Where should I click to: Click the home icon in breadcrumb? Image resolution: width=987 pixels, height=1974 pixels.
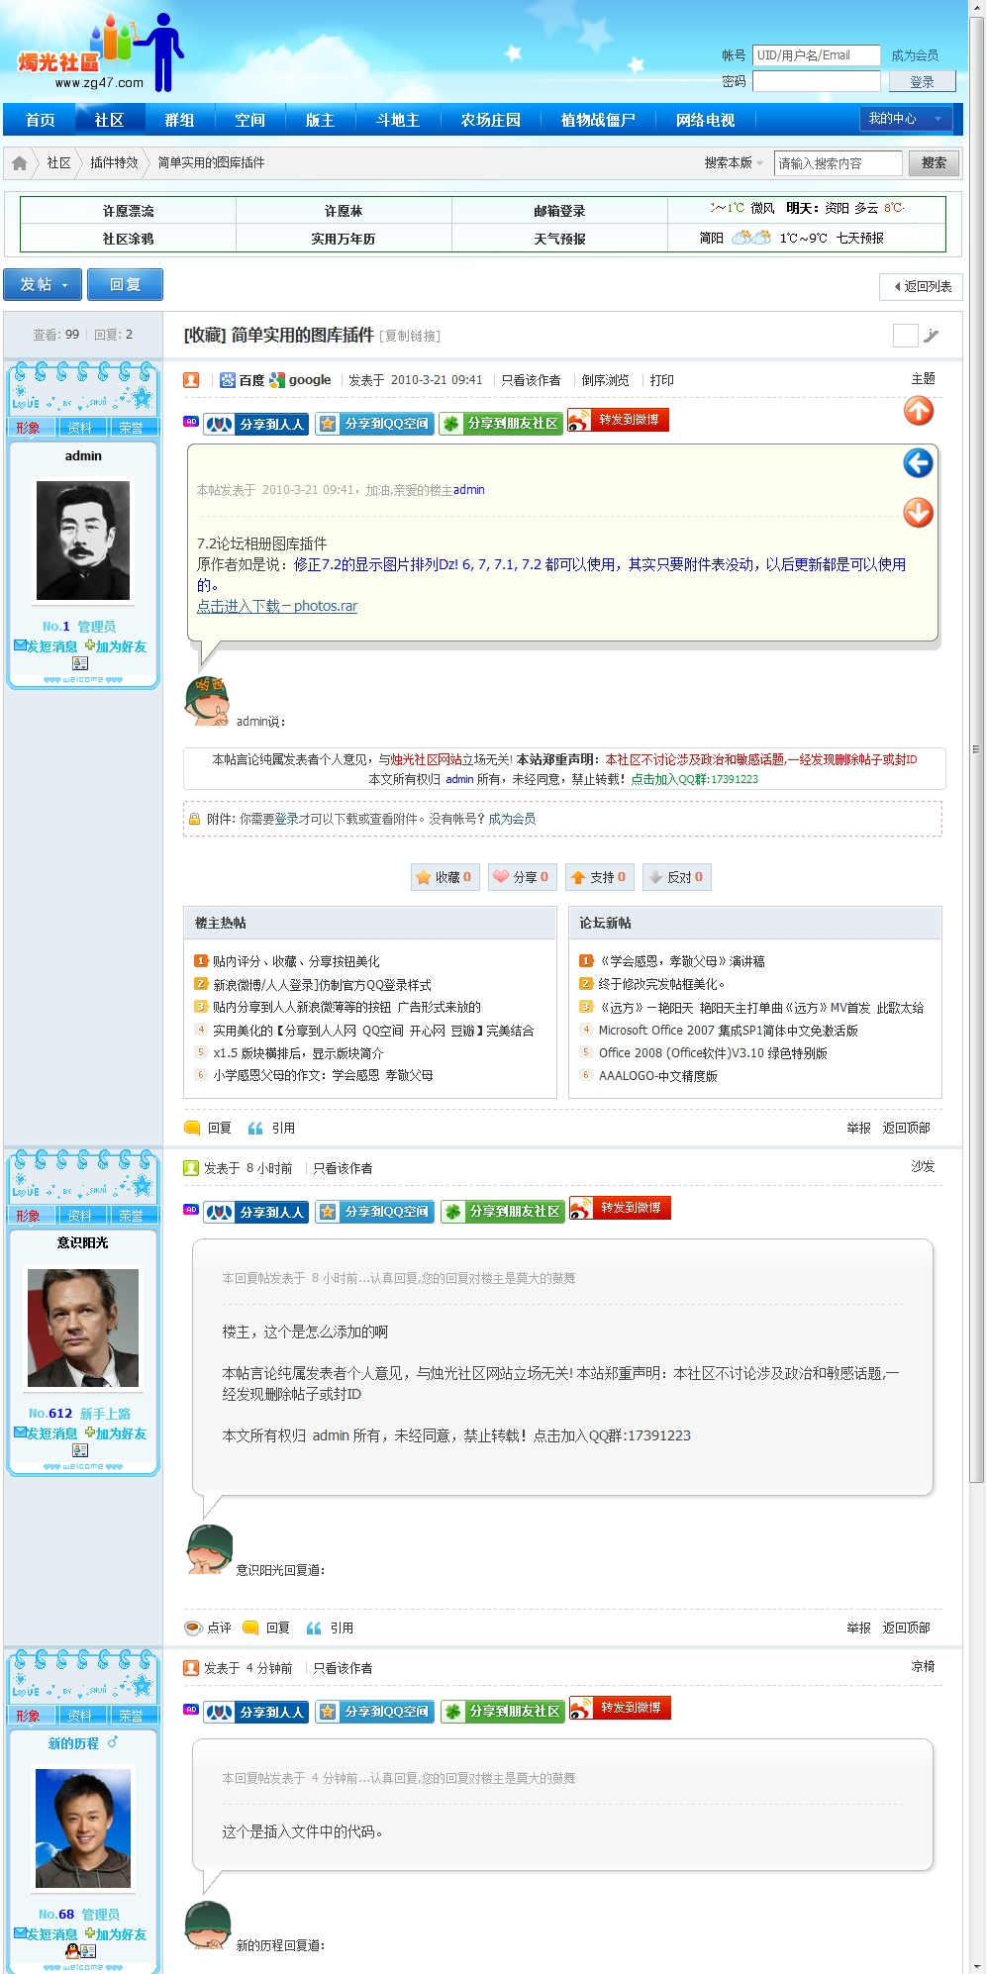pos(19,162)
